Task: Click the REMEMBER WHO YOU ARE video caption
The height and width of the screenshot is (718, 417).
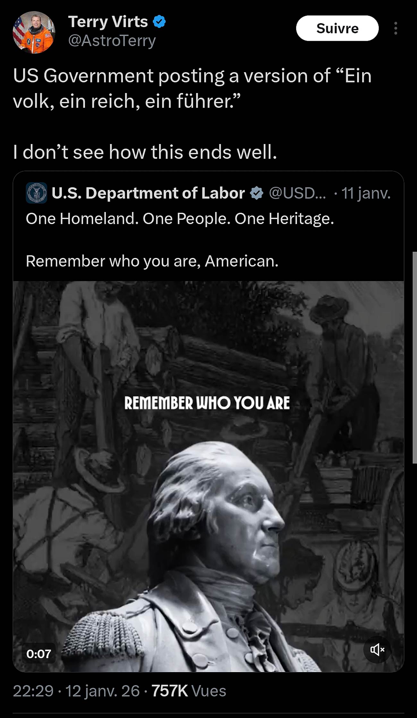Action: (x=207, y=403)
